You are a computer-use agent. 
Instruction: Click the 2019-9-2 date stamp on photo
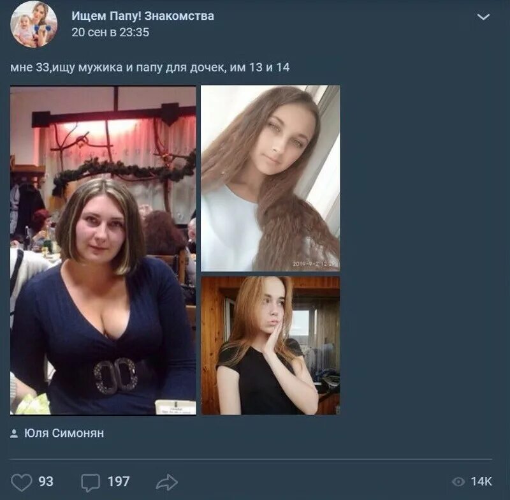point(314,264)
